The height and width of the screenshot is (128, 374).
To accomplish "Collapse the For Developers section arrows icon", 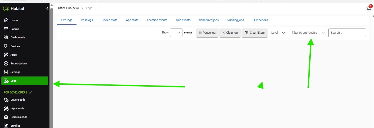I will (31, 92).
